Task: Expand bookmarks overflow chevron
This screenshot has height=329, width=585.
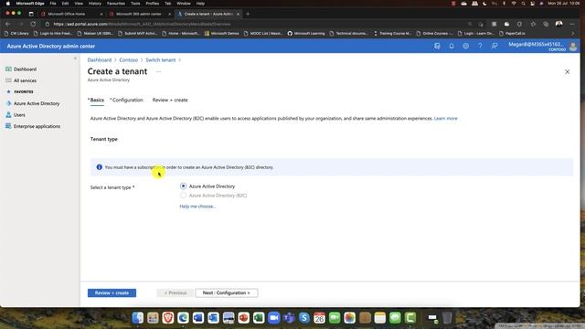Action: point(573,33)
